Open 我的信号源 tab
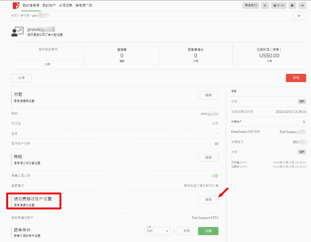Screen dimensions: 311x242 31,6
